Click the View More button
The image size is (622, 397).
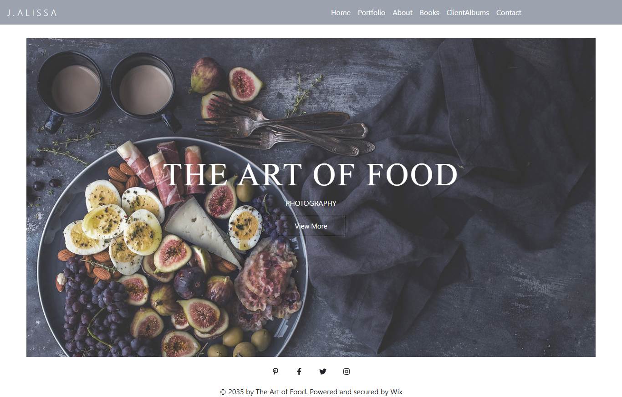point(311,226)
